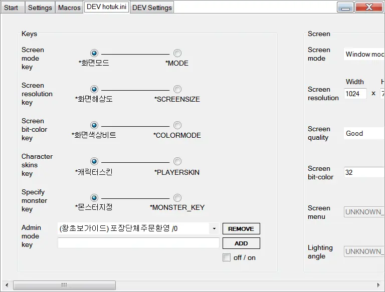Click the REMOVE button

pyautogui.click(x=241, y=229)
